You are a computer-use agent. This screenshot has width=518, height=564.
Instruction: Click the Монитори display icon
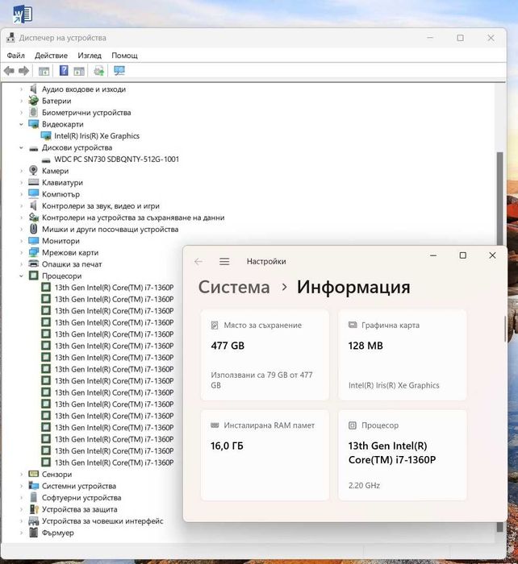click(x=34, y=240)
